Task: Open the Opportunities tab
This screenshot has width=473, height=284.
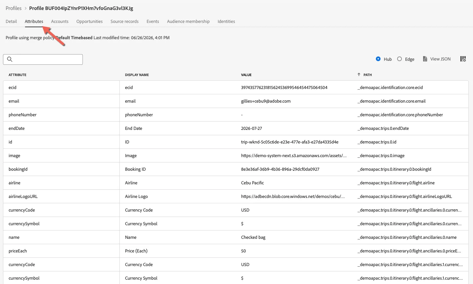Action: coord(89,21)
